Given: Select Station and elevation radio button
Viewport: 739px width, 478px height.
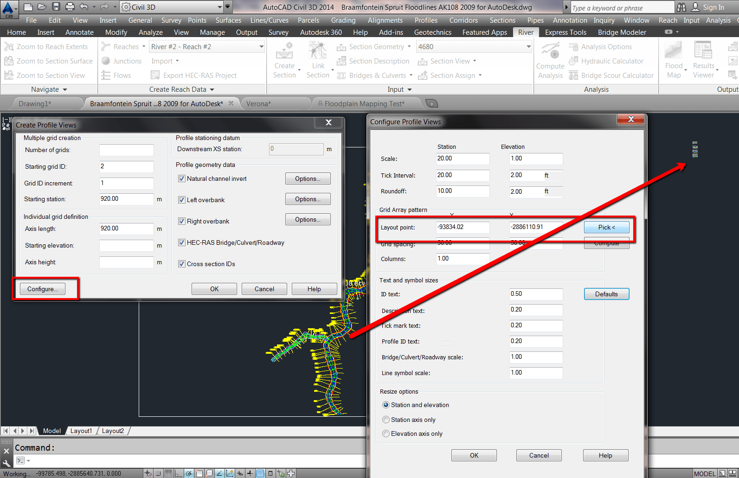Looking at the screenshot, I should click(386, 405).
